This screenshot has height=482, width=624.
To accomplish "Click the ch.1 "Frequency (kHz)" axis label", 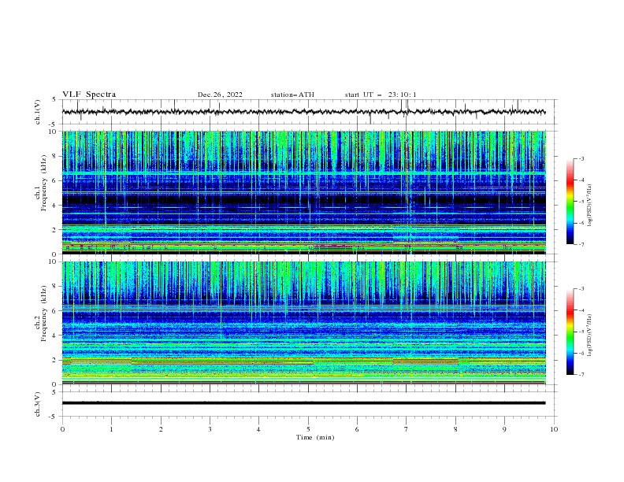I will (x=43, y=184).
